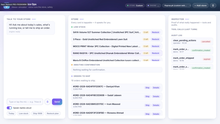220x124 pixels.
Task: Click LOW STOCK section heading
Action: 79,27
